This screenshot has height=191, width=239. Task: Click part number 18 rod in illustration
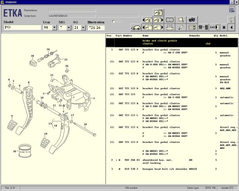(84, 128)
